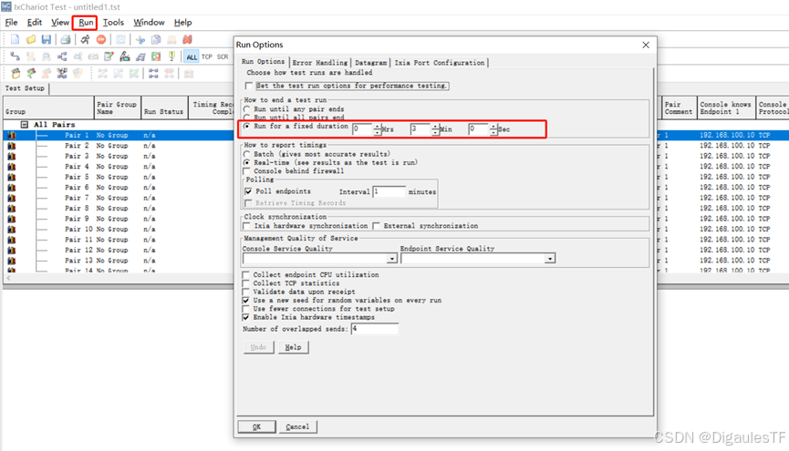Edit pair with notepad pencil icon
Image resolution: width=789 pixels, height=451 pixels.
(x=109, y=56)
